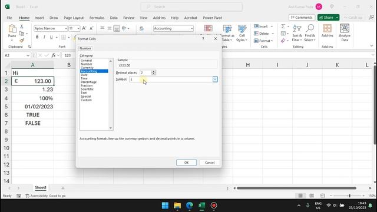Screen dimensions: 377x212
Task: Expand the Name Box dropdown arrow
Action: click(28, 55)
